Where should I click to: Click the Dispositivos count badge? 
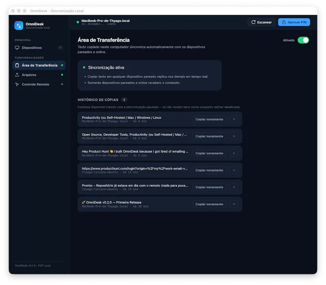tap(60, 48)
